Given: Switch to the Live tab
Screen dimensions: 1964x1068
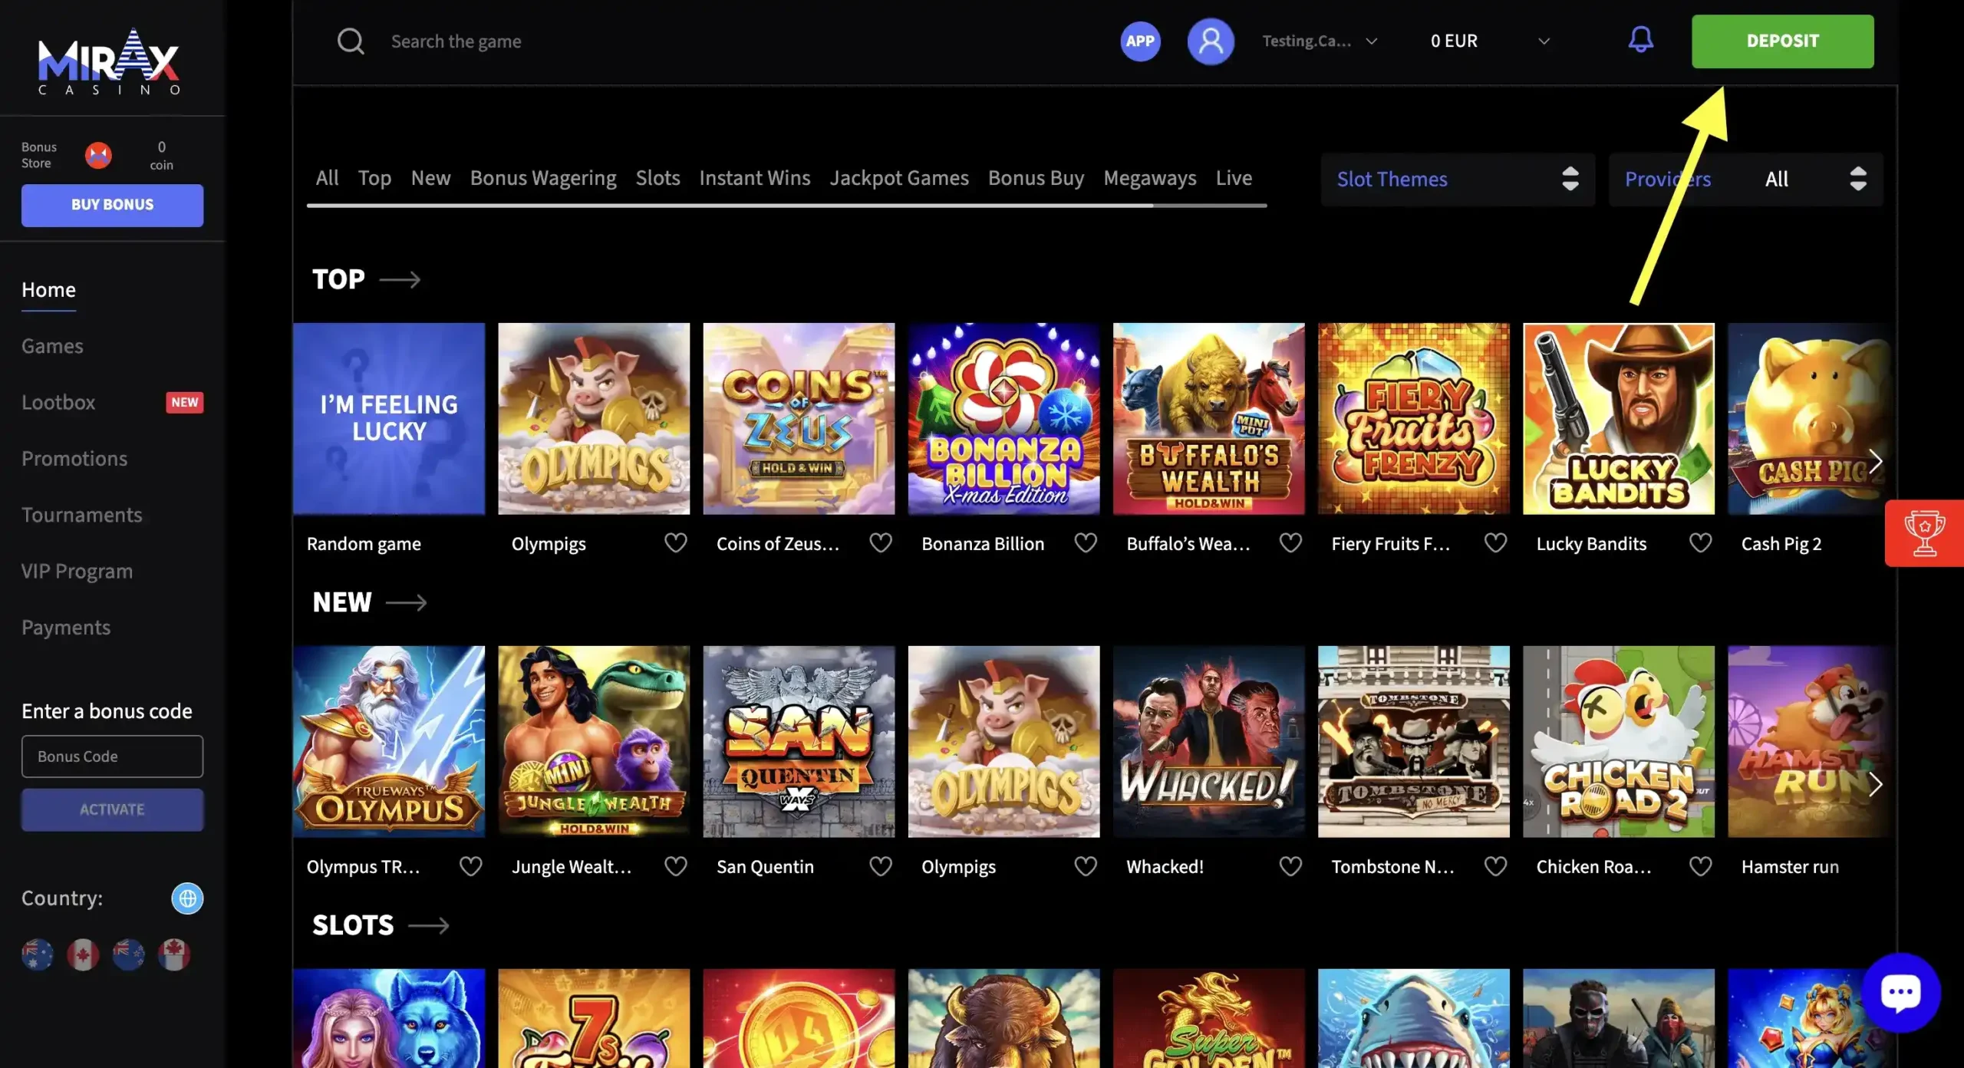Looking at the screenshot, I should [x=1234, y=178].
